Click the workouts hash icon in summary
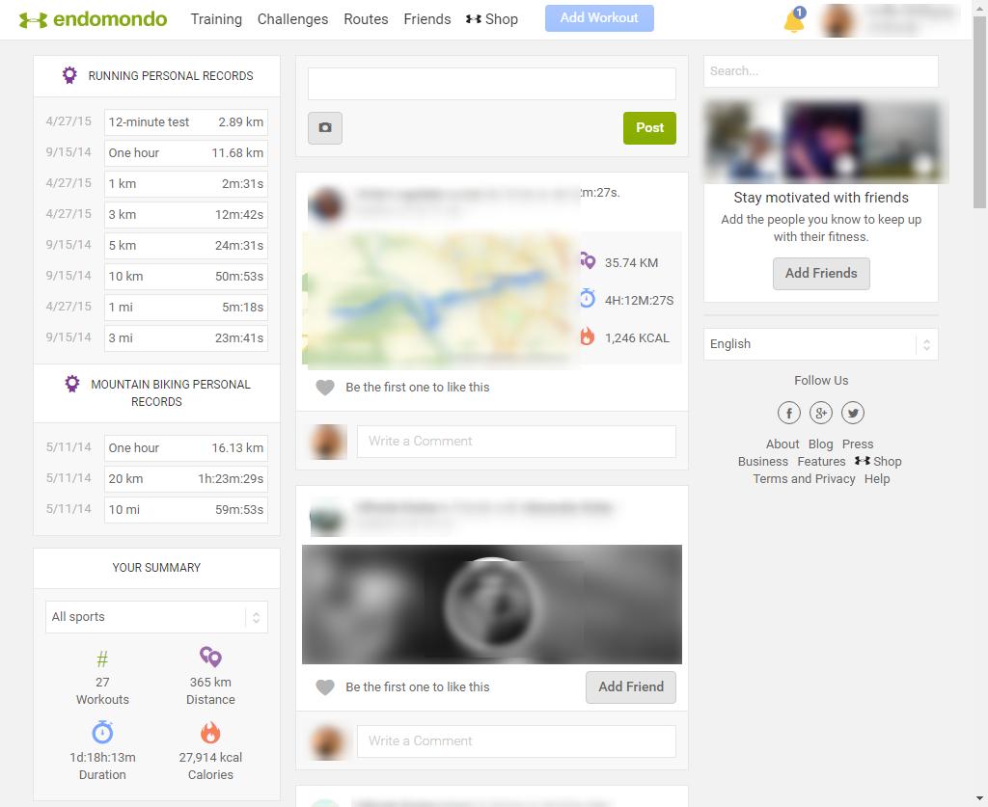 click(x=102, y=659)
